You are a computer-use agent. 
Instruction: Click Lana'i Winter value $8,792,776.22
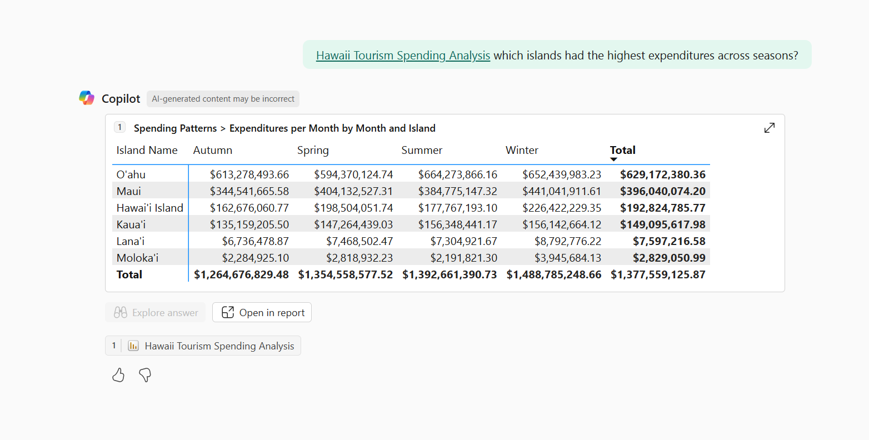click(x=568, y=241)
